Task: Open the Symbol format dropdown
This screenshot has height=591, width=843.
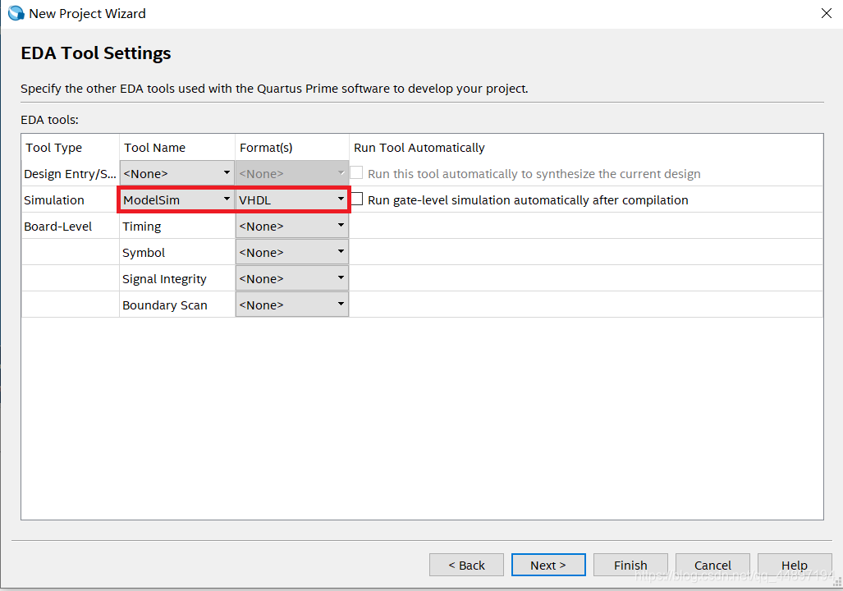Action: [292, 252]
